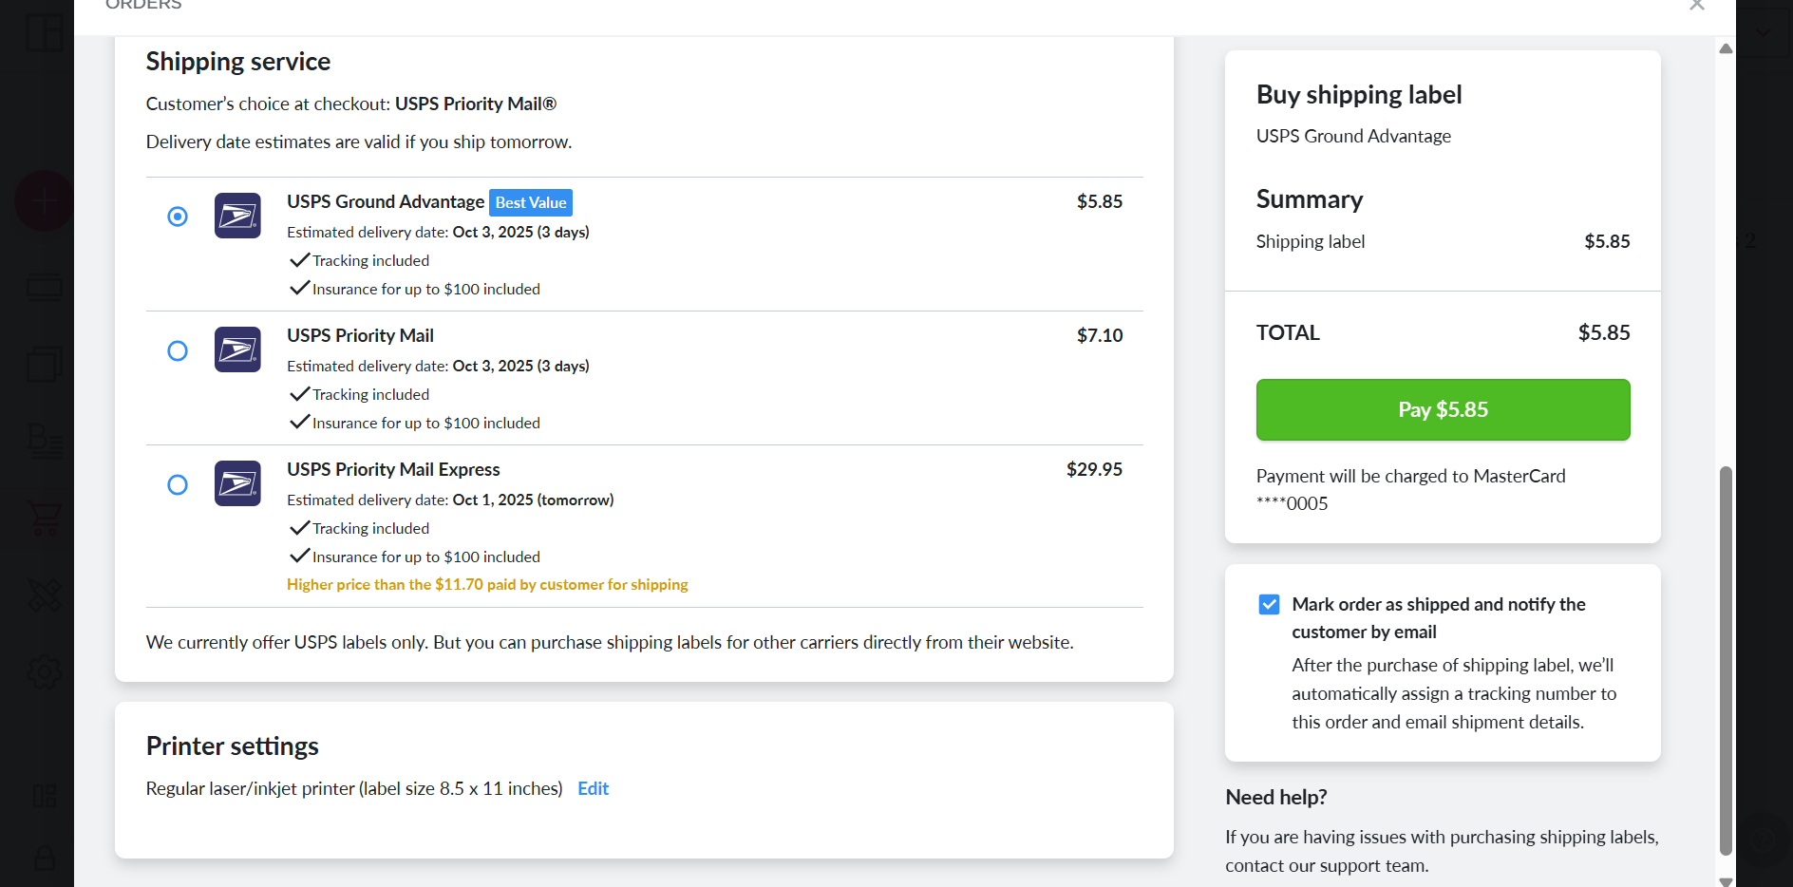This screenshot has height=887, width=1793.
Task: Select the USPS Ground Advantage radio button
Action: pos(178,217)
